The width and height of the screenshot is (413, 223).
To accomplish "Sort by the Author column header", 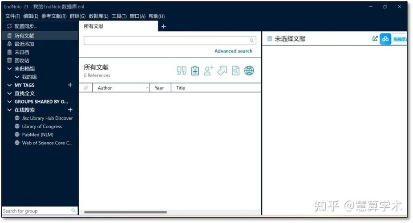I will click(121, 88).
